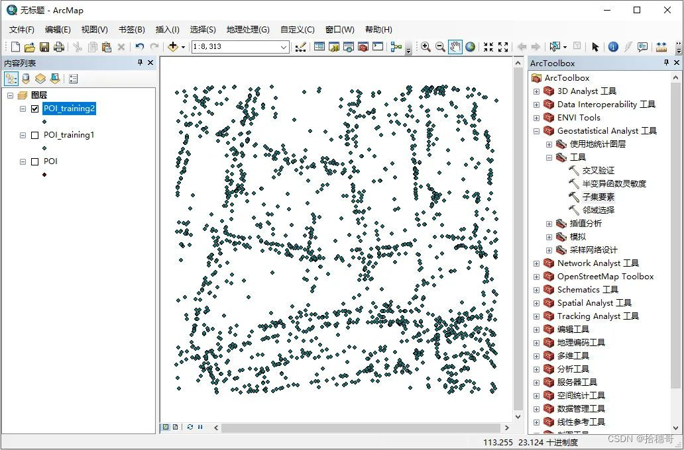
Task: Click the Full Extent globe icon
Action: 469,47
